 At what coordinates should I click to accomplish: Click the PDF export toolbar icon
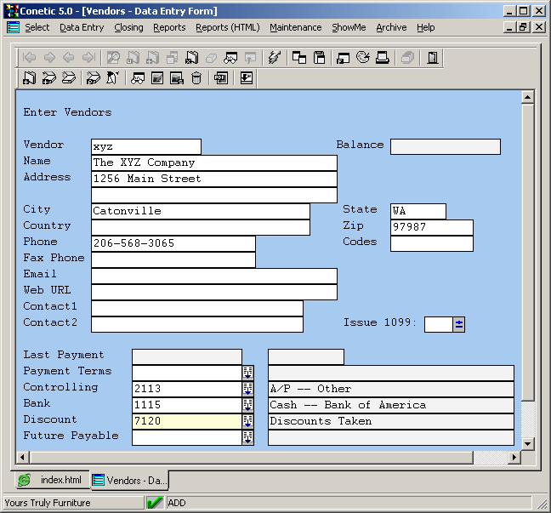(221, 78)
